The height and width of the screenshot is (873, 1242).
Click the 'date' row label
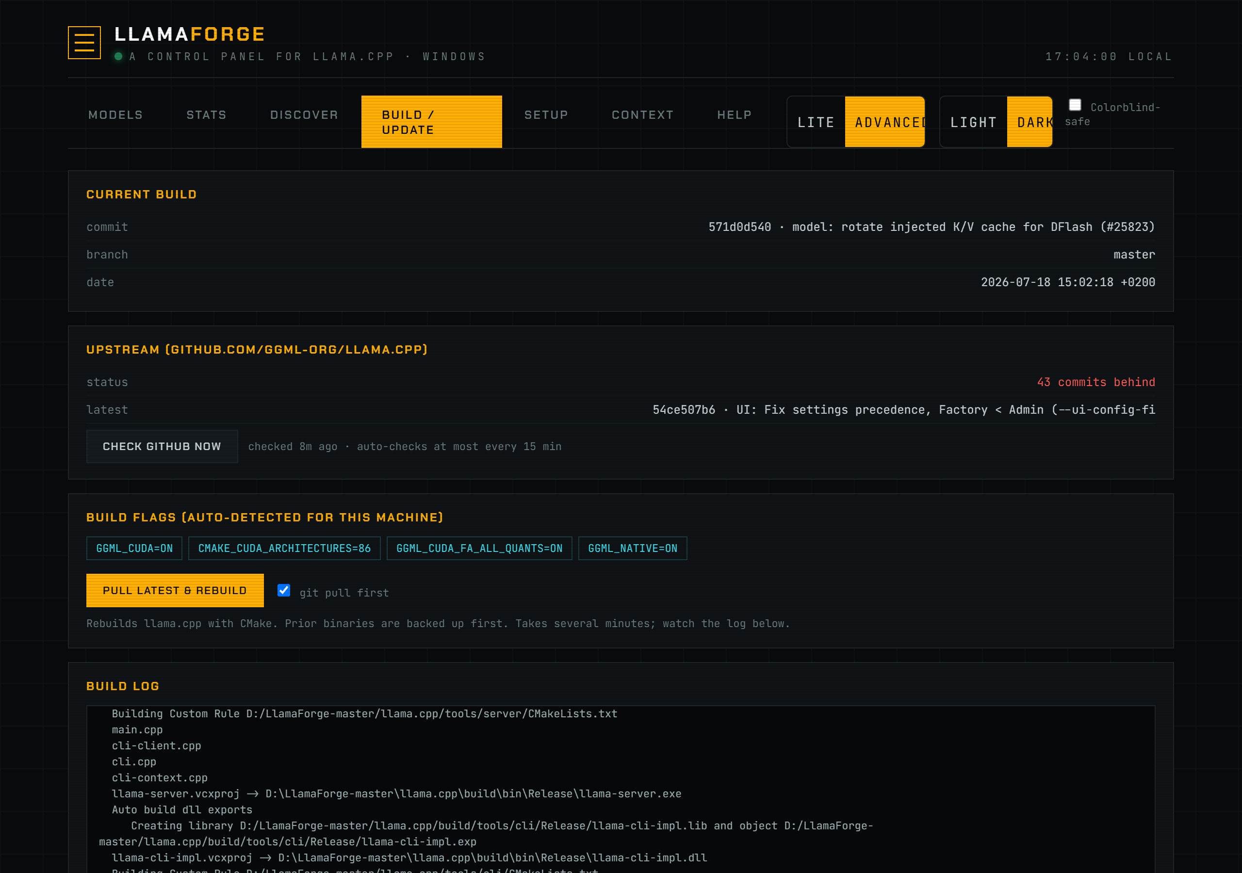[100, 282]
